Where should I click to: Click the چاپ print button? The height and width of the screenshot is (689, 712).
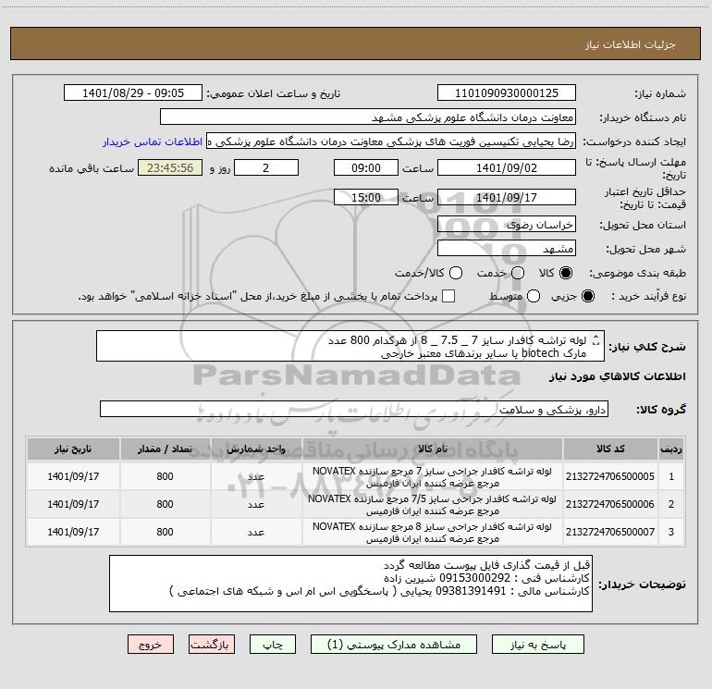pos(273,645)
